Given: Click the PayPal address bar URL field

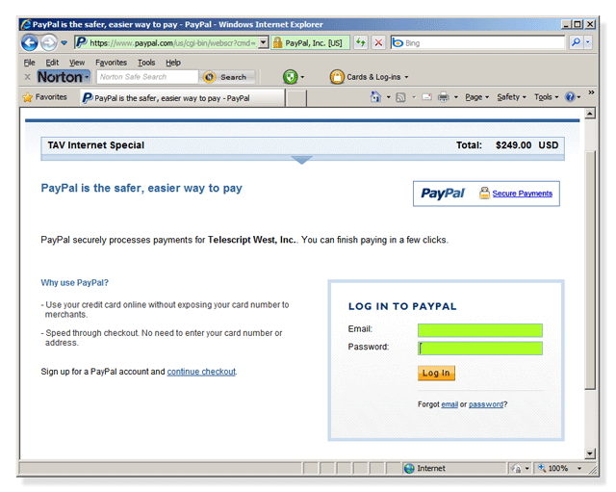Looking at the screenshot, I should [166, 42].
